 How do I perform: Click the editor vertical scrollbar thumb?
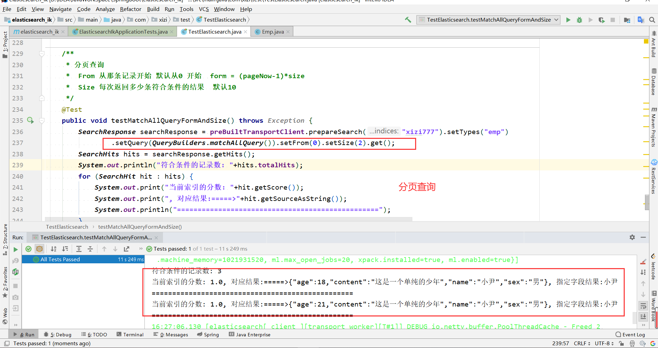pyautogui.click(x=647, y=202)
